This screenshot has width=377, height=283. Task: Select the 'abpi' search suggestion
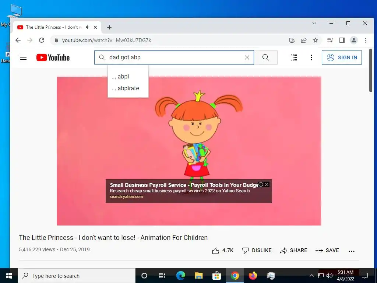click(x=128, y=76)
